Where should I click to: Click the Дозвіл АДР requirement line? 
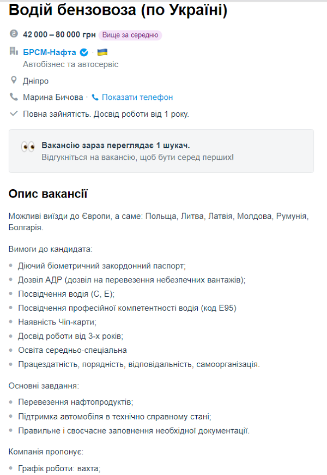[x=131, y=280]
